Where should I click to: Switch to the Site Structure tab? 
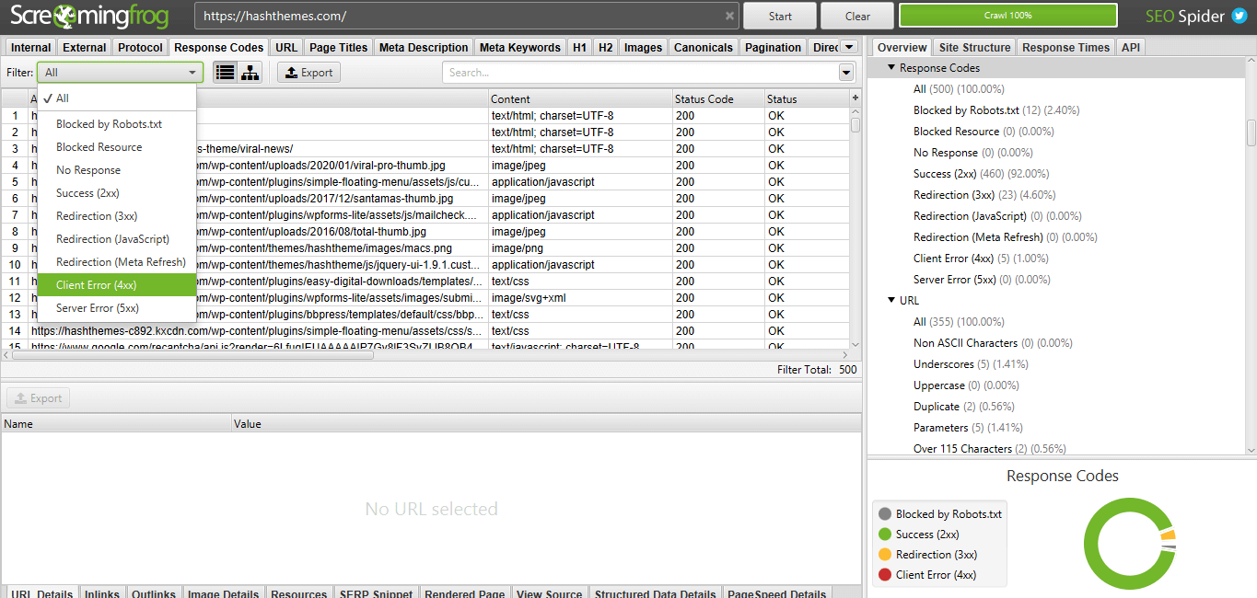click(974, 47)
